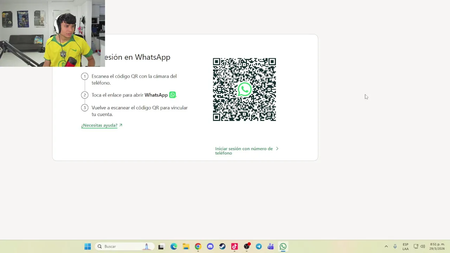Open the ESP LAA language switcher

405,246
